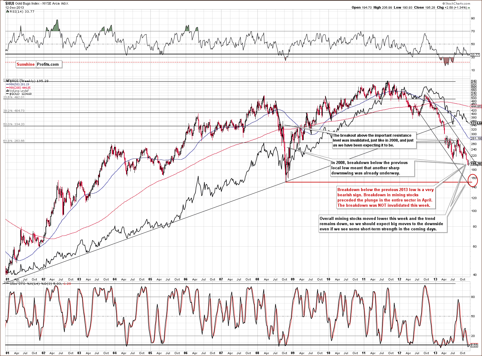Click the $GOLD 1224.60 legend entry
The image size is (482, 356).
18,94
